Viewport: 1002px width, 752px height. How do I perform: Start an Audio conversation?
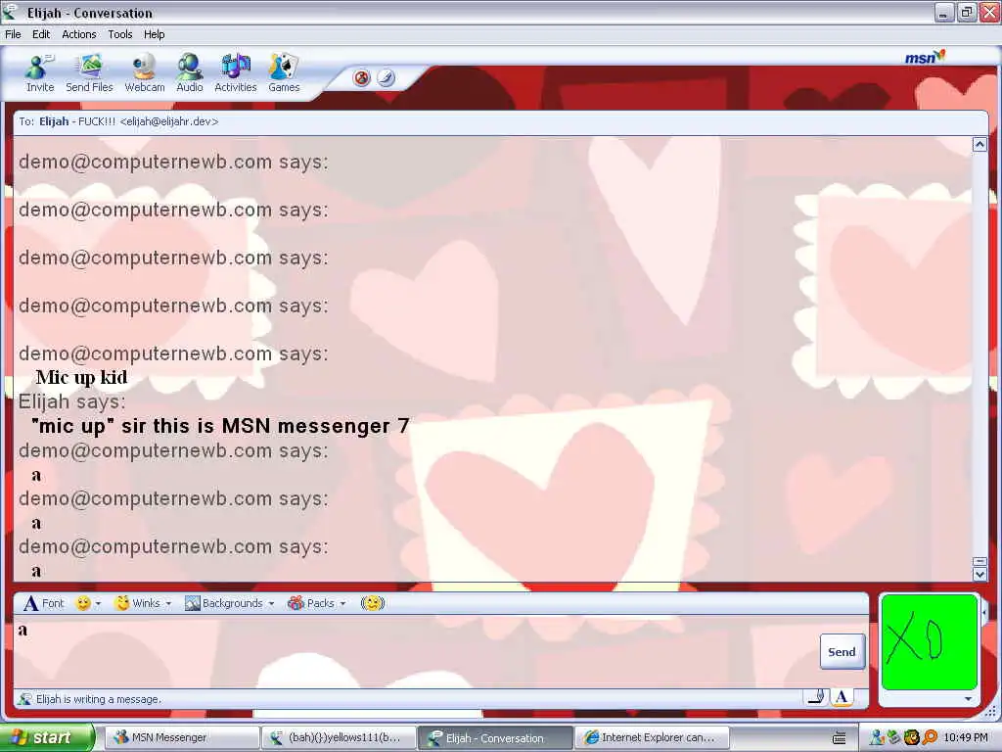click(190, 73)
